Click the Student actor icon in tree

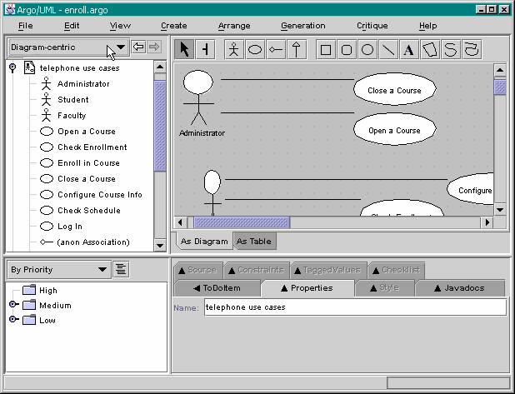click(47, 99)
